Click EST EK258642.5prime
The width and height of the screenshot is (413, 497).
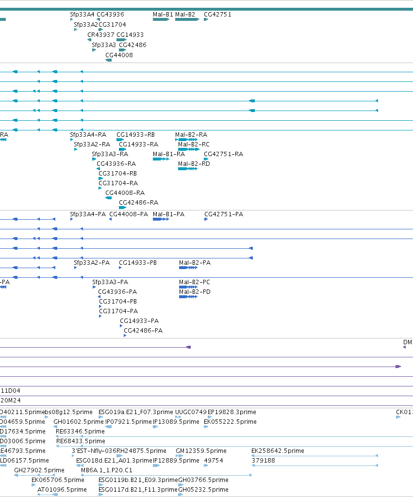pyautogui.click(x=278, y=451)
